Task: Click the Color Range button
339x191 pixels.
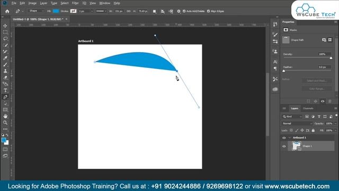Action: (317, 89)
